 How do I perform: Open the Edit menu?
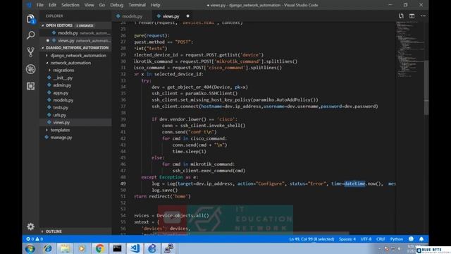(x=52, y=5)
